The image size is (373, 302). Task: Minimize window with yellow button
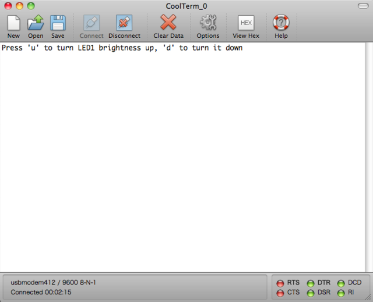(19, 6)
